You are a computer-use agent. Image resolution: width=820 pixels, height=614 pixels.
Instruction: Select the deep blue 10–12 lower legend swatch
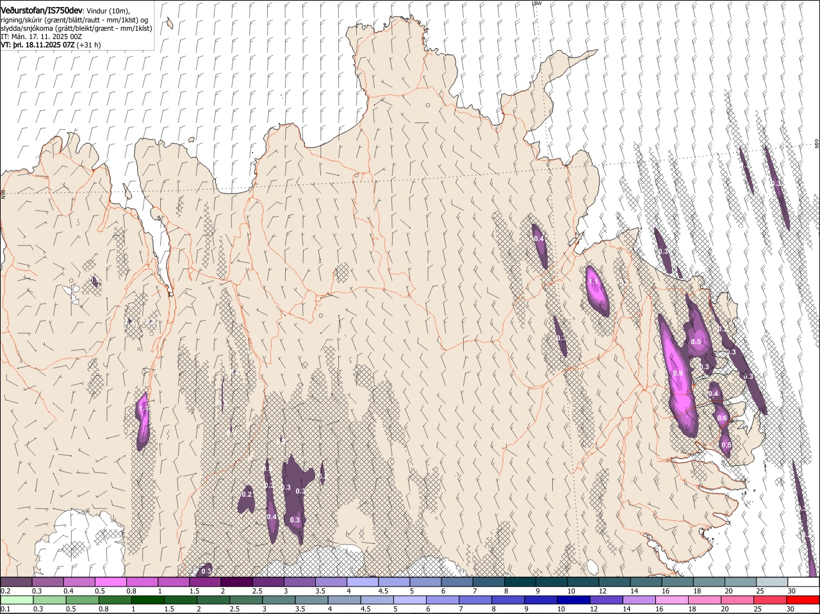click(573, 600)
